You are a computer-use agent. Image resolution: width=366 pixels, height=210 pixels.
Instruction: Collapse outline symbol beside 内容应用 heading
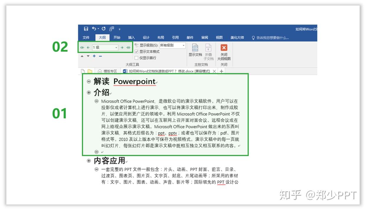[89, 161]
